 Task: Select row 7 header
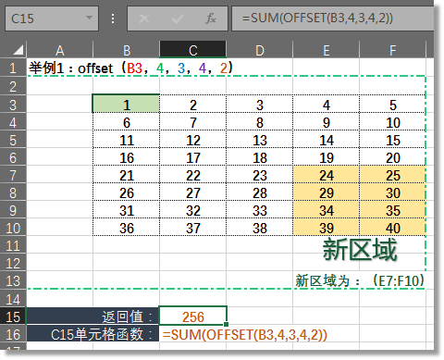[13, 175]
